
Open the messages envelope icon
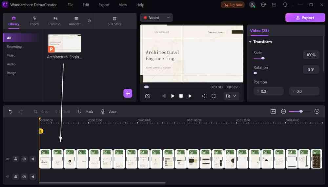click(274, 5)
